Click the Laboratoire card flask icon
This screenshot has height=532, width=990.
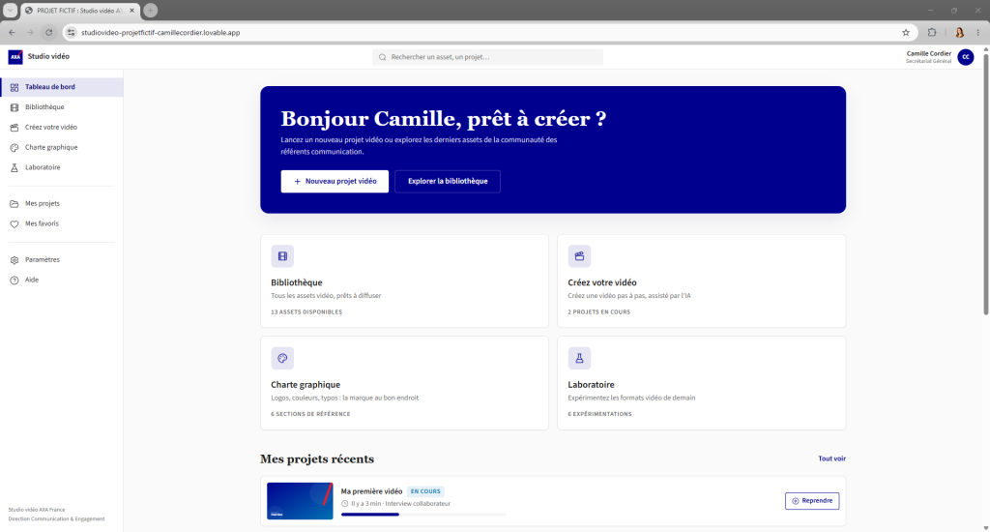[579, 358]
